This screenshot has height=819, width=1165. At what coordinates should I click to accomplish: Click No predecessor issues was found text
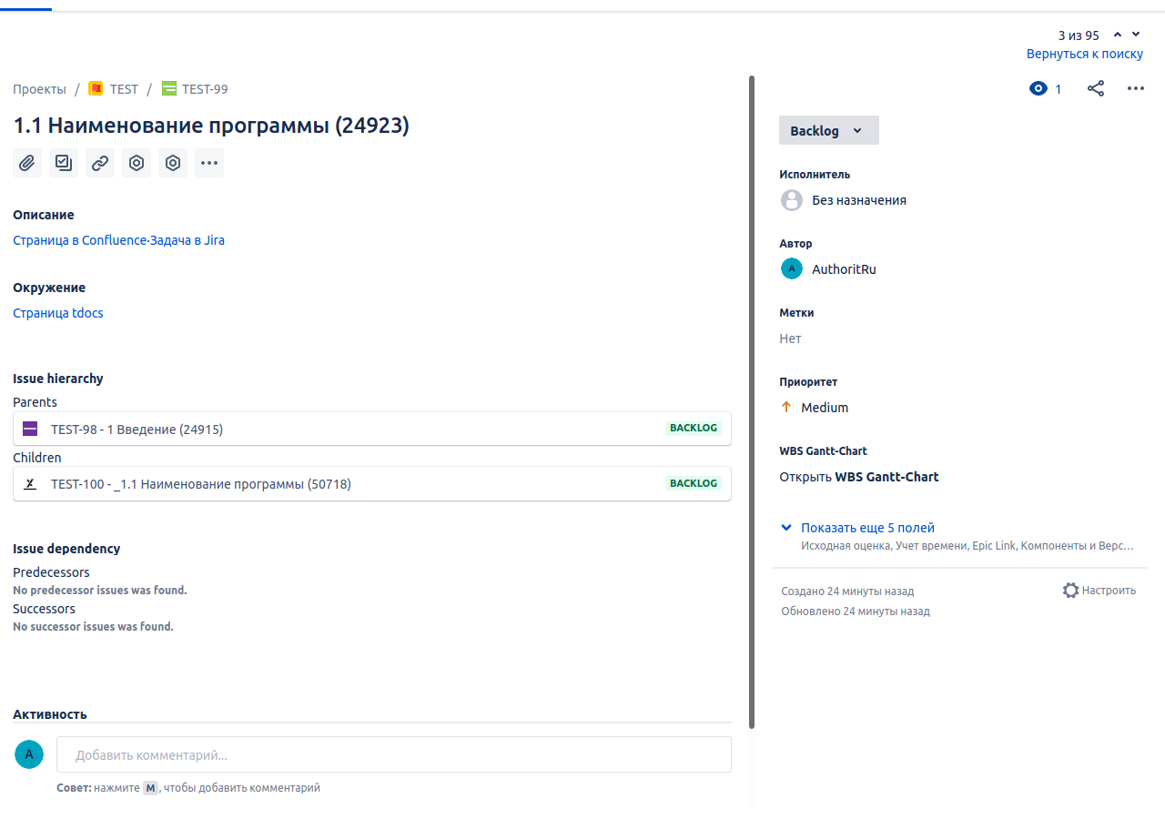[100, 591]
